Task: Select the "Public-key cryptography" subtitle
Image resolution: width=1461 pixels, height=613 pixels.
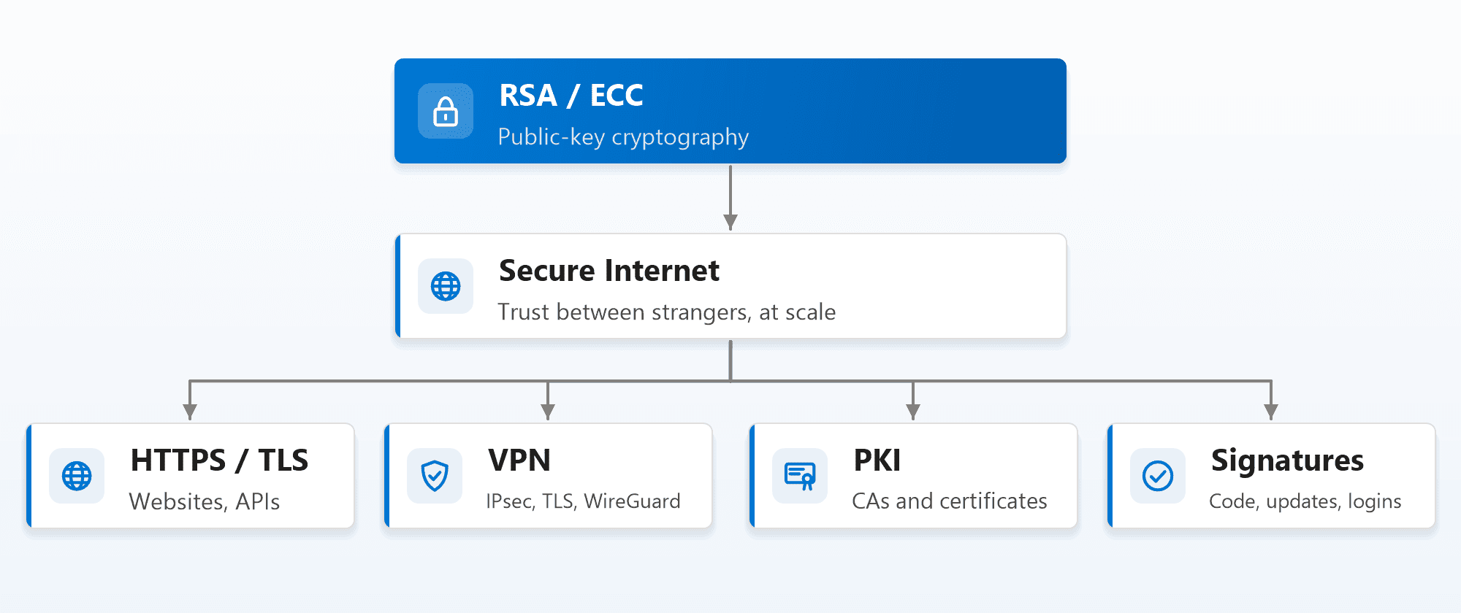Action: point(623,137)
